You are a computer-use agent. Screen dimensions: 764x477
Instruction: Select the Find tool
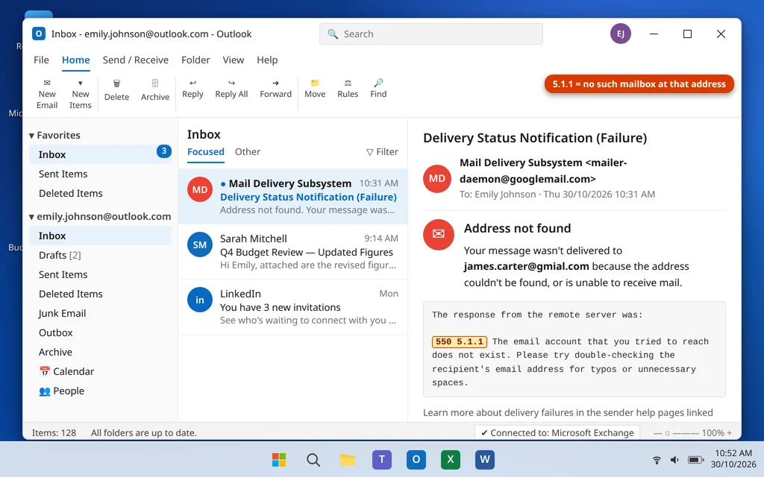[378, 89]
